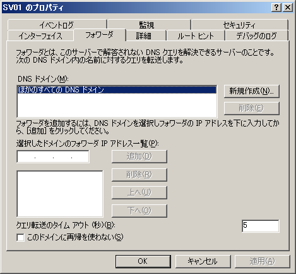Click the 適用(A) button

[262, 261]
